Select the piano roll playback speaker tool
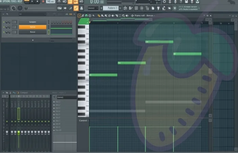 pyautogui.click(x=127, y=16)
